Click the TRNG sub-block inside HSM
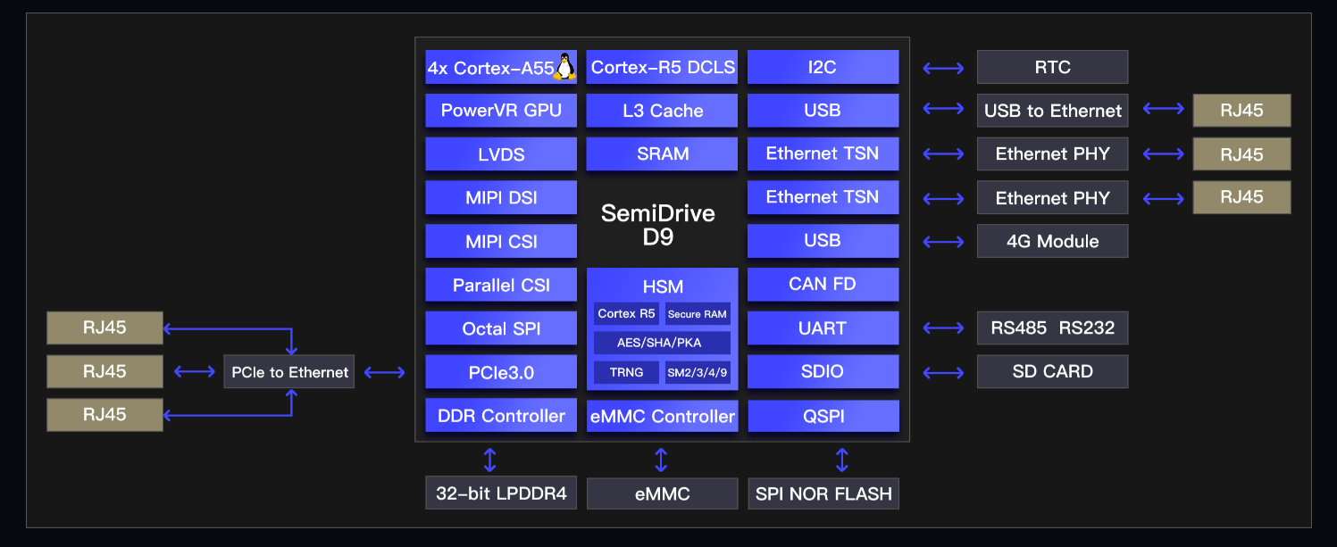 coord(626,372)
